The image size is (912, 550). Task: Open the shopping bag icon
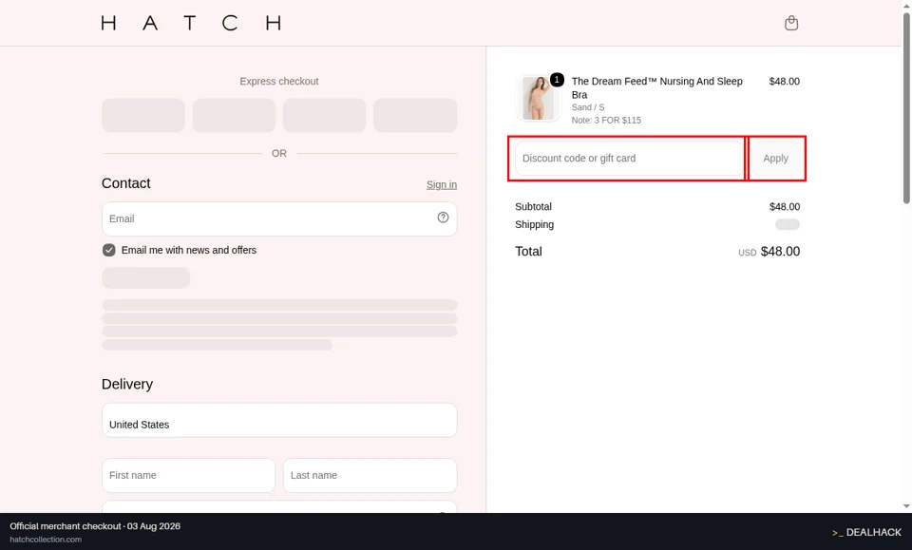[791, 23]
